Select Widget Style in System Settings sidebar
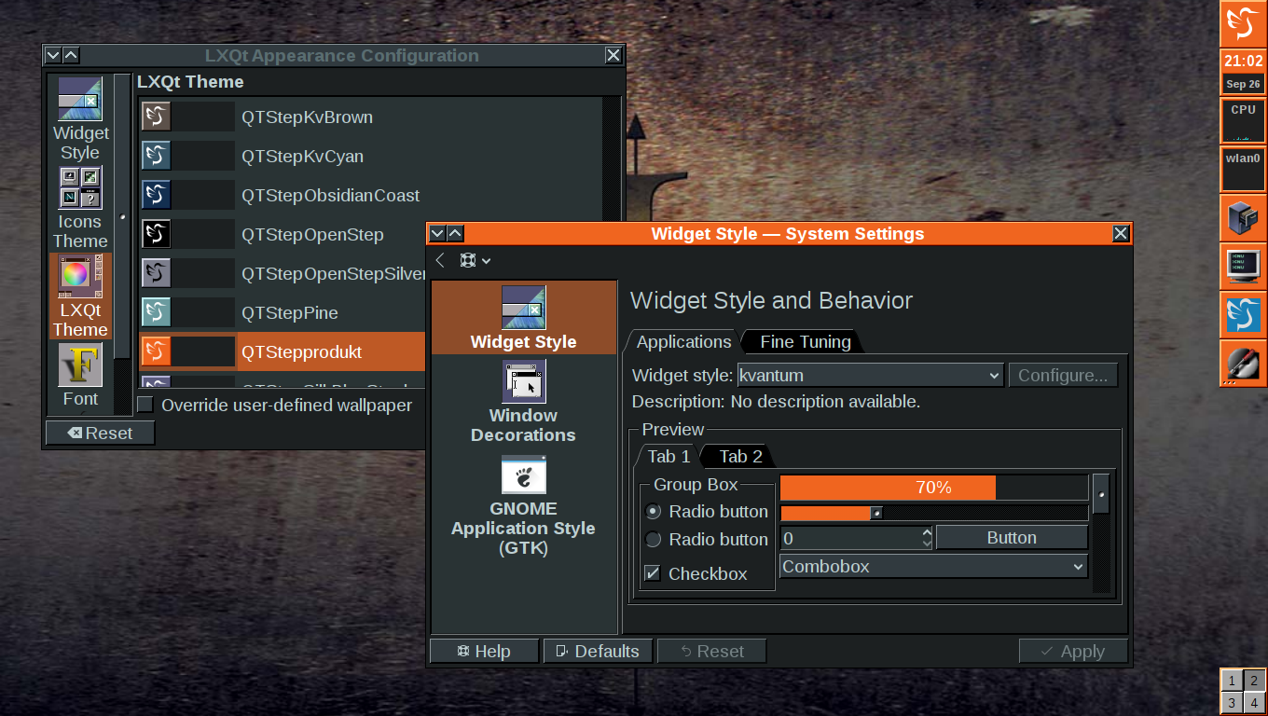This screenshot has height=716, width=1268. (524, 318)
